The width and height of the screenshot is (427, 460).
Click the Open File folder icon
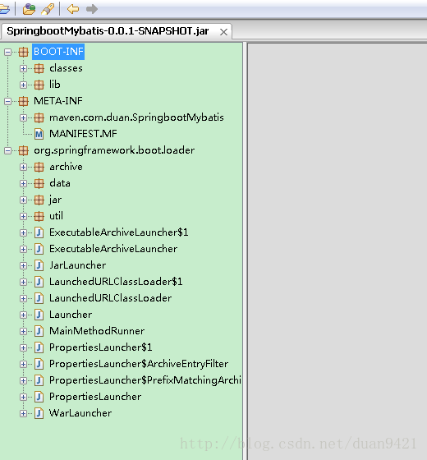click(4, 9)
